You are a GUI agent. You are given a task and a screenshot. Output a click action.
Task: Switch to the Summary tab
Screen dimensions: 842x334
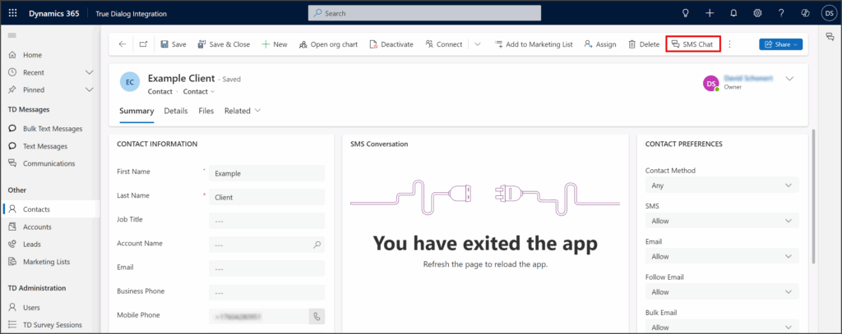[x=136, y=111]
